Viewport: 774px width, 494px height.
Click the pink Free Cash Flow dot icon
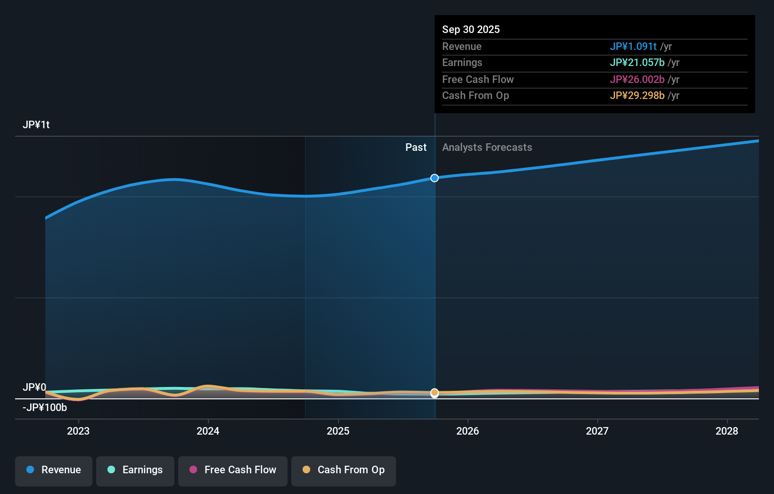tap(193, 470)
